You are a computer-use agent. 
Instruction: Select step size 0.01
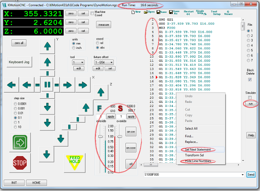click(x=15, y=113)
